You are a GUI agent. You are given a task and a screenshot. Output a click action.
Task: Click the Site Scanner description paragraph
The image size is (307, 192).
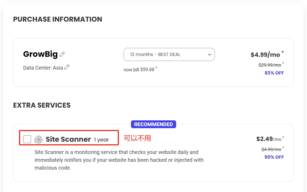tap(119, 160)
